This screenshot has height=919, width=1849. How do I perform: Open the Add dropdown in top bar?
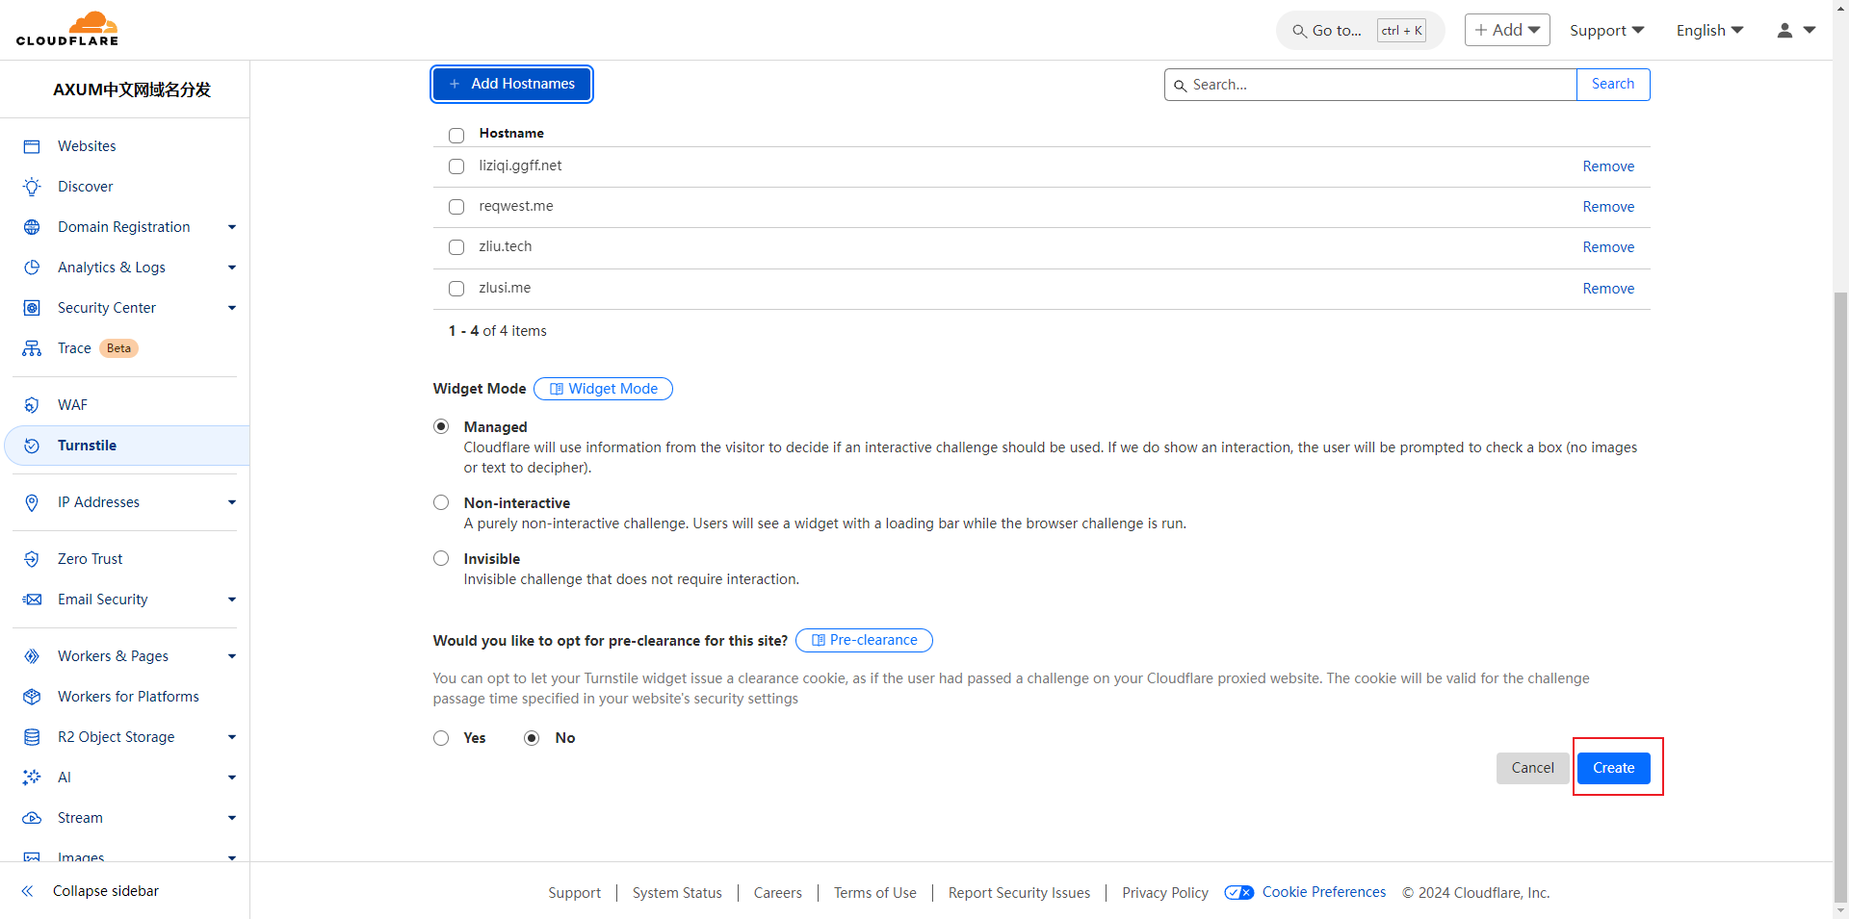click(1507, 30)
